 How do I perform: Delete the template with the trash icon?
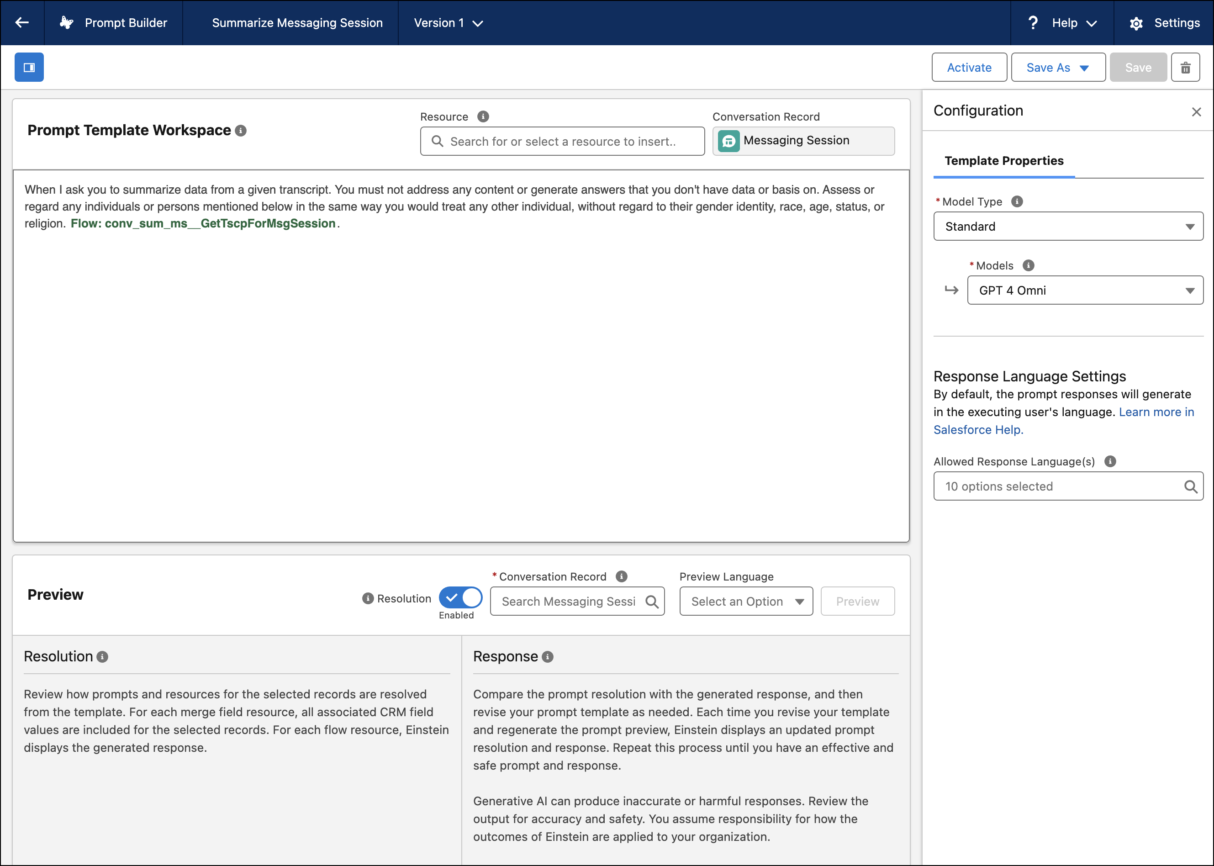coord(1185,67)
